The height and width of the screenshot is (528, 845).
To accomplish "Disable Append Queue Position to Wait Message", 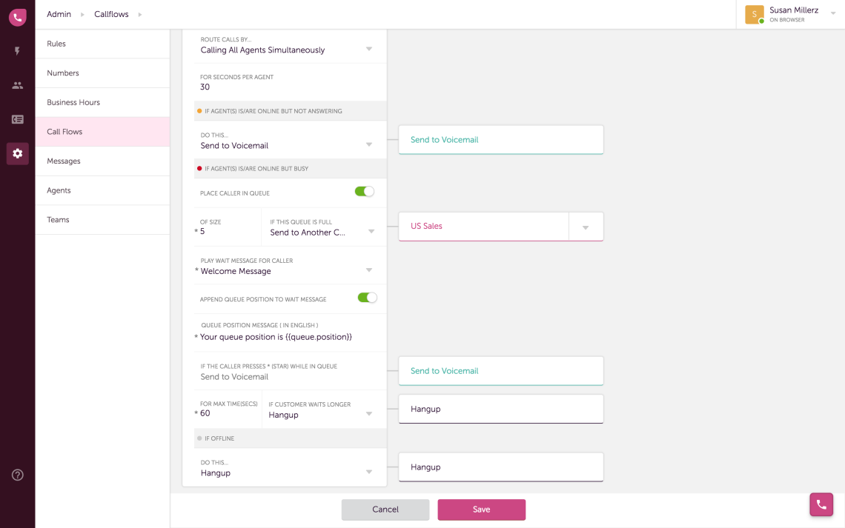I will [367, 298].
